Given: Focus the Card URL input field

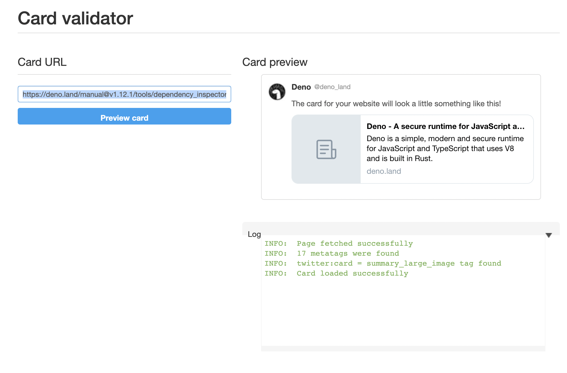Looking at the screenshot, I should 124,94.
